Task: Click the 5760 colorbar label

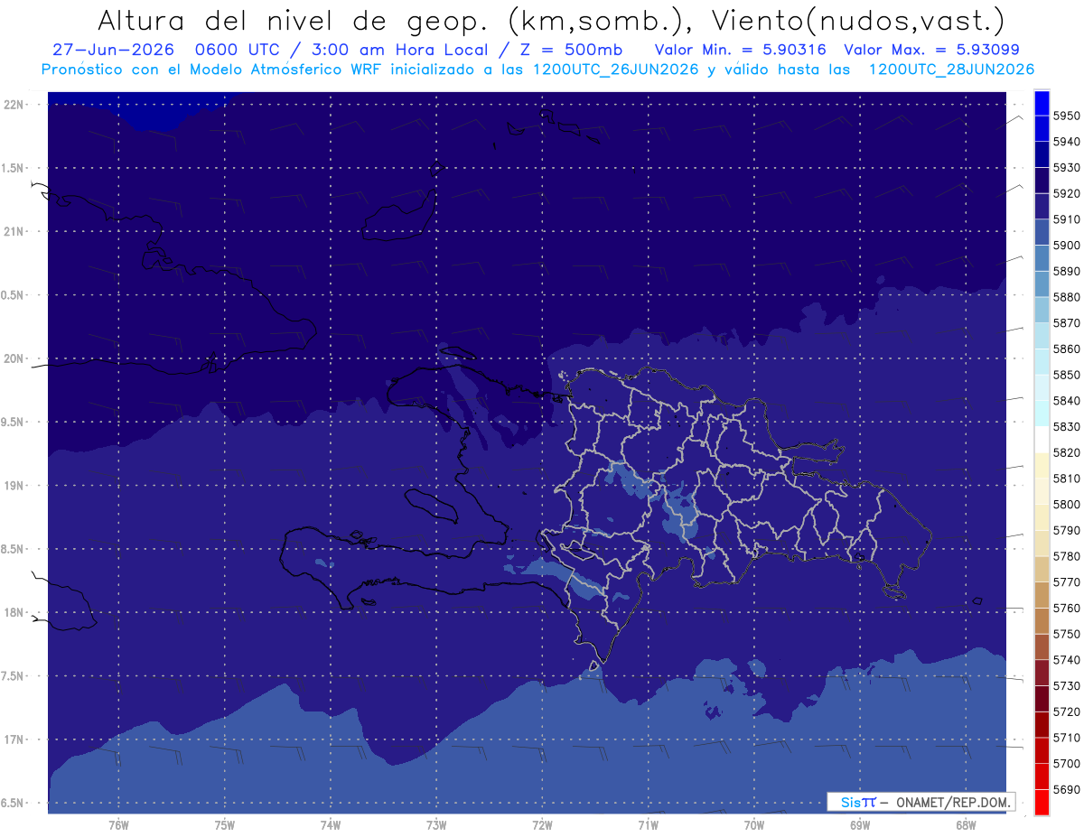Action: 1067,609
